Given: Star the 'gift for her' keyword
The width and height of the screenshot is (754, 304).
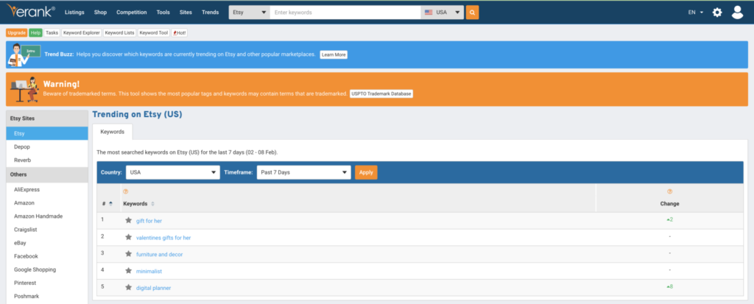Looking at the screenshot, I should [128, 220].
